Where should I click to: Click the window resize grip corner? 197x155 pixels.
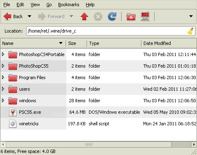tap(194, 152)
